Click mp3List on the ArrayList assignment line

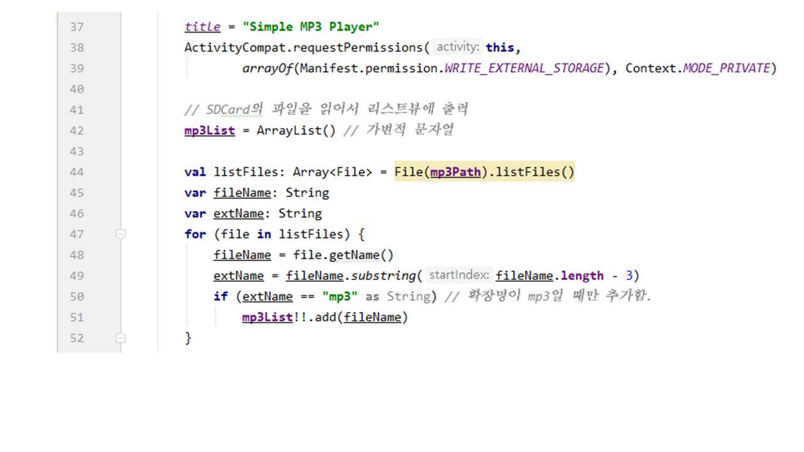pos(209,131)
